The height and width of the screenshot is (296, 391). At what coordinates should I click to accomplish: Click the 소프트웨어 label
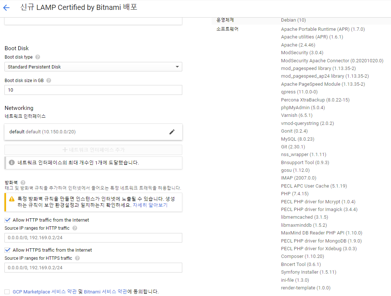tap(227, 29)
